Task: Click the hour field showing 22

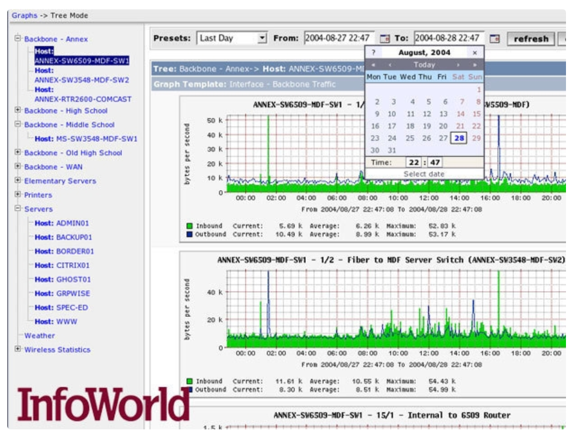Action: pyautogui.click(x=413, y=162)
